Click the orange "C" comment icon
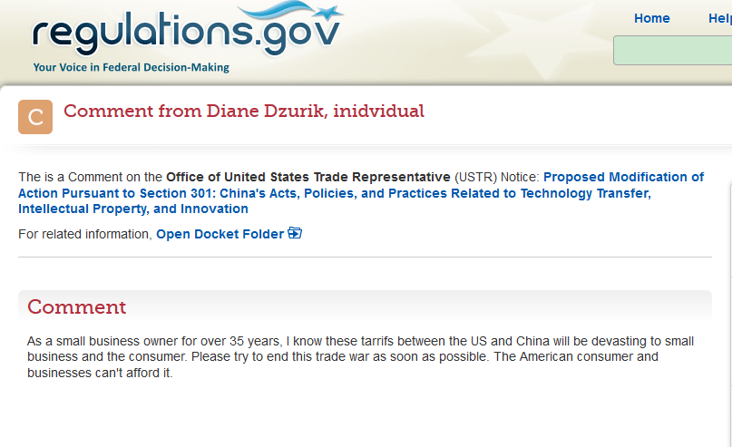This screenshot has height=447, width=732. coord(35,117)
